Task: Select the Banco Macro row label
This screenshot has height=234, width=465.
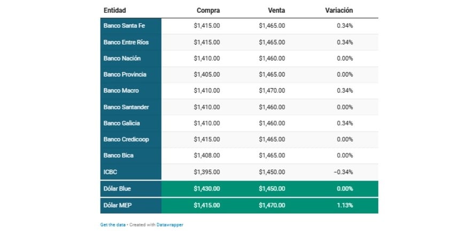Action: click(x=121, y=91)
